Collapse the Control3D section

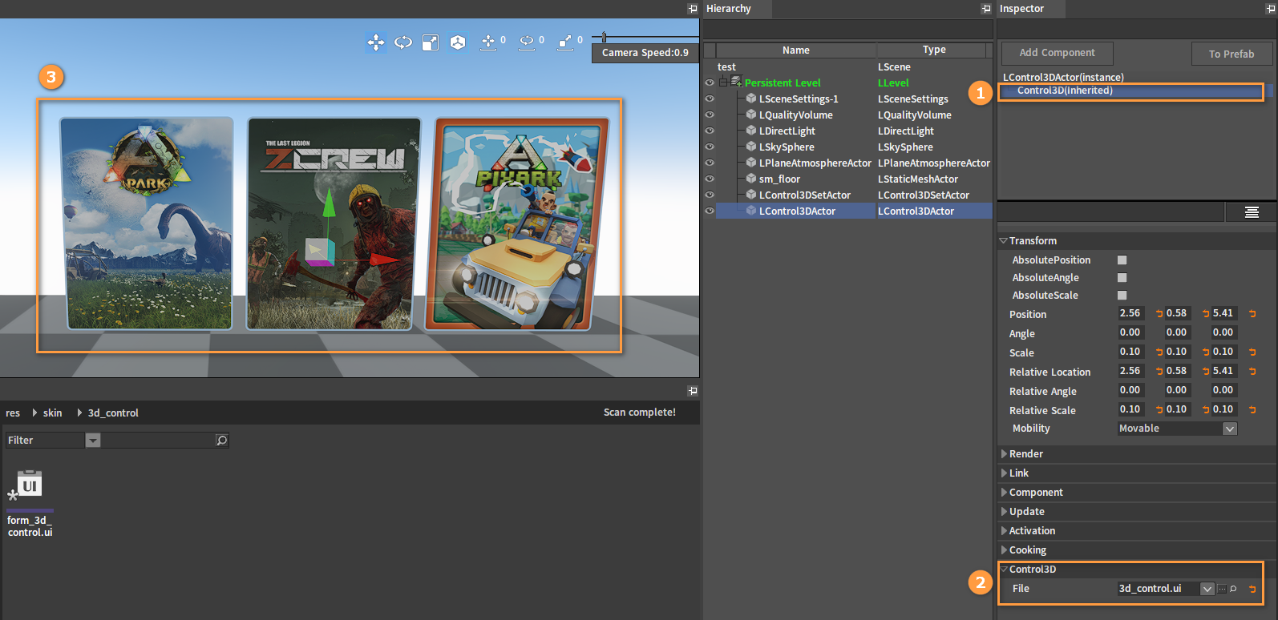(1003, 569)
